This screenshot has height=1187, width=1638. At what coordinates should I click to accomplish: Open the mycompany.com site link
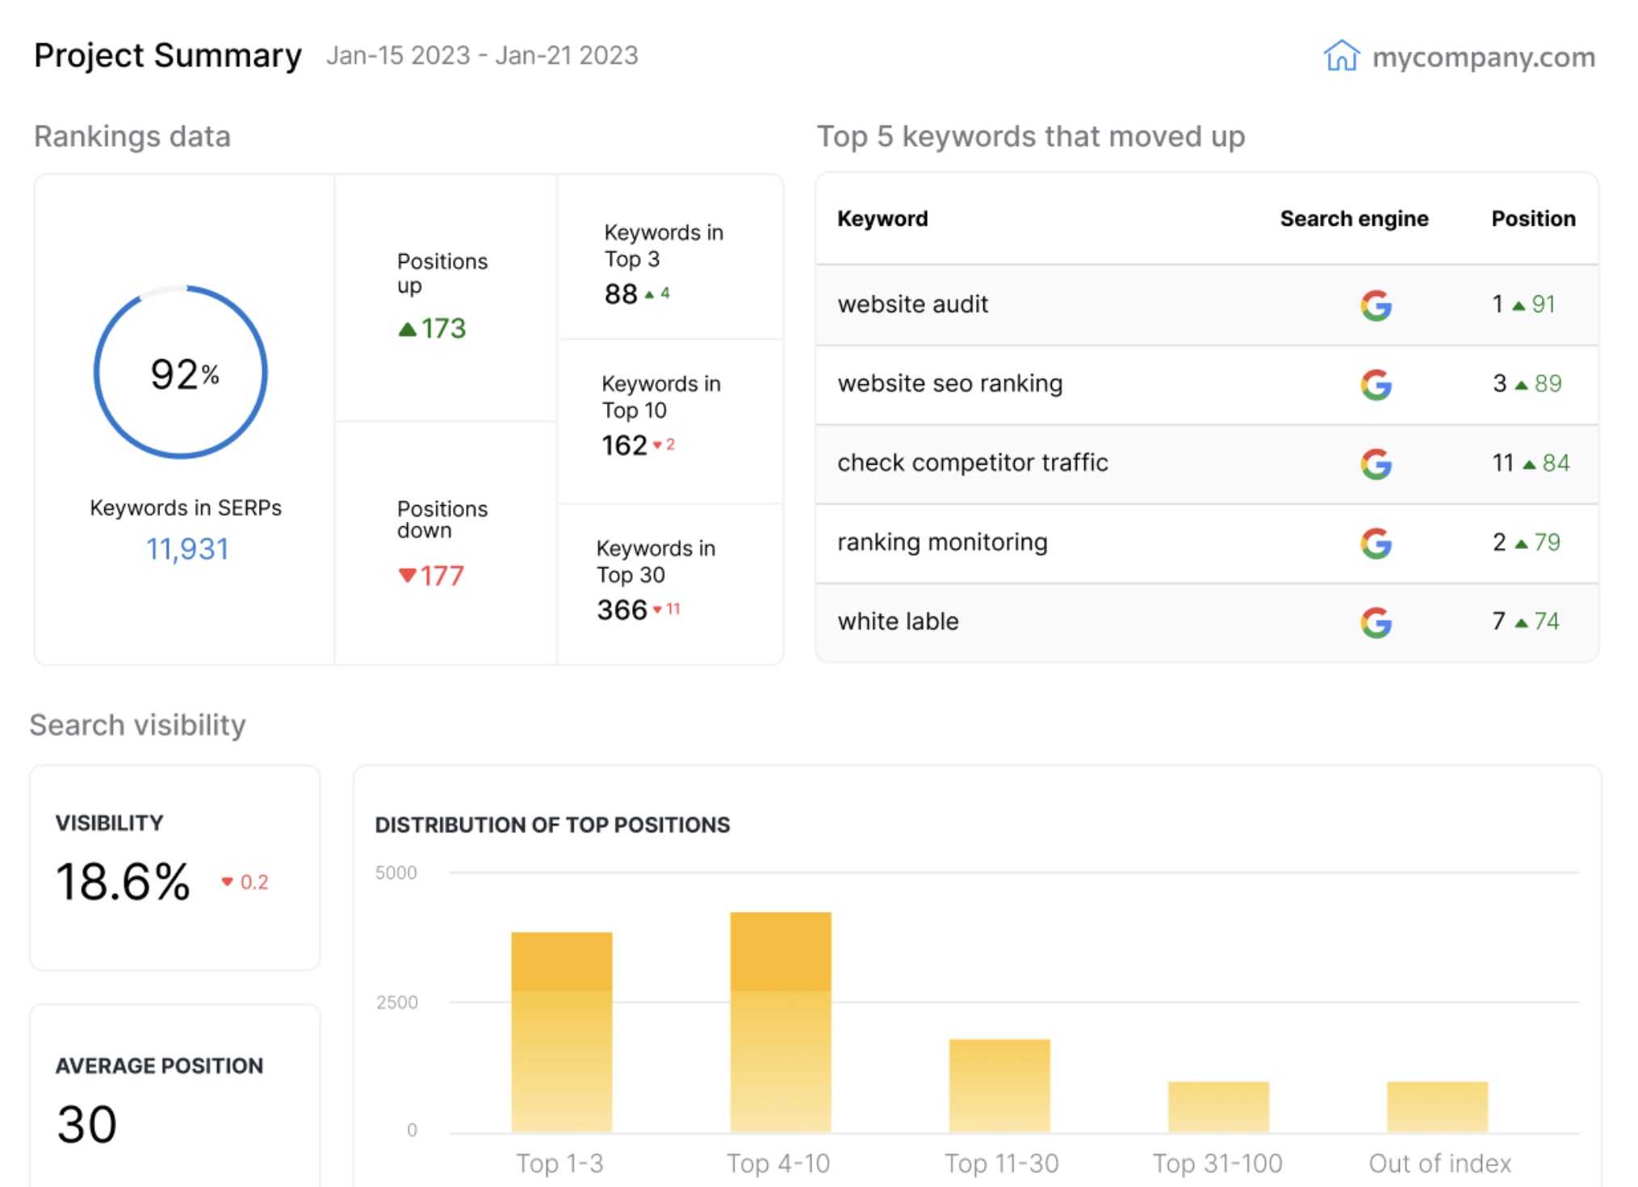[x=1485, y=56]
